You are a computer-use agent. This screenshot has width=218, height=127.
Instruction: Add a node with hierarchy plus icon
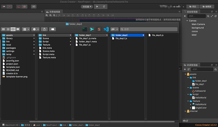(x=185, y=16)
